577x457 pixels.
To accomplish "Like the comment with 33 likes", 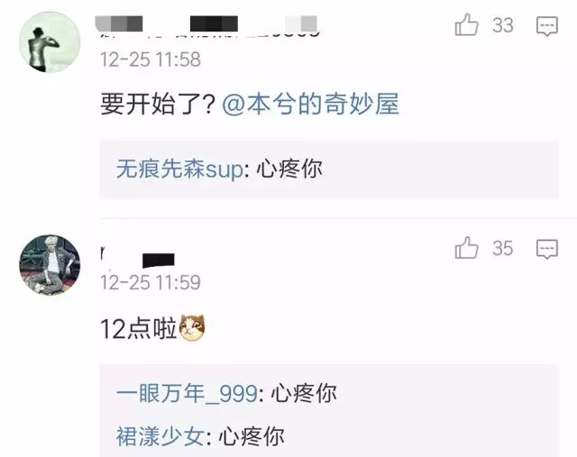I will (467, 25).
